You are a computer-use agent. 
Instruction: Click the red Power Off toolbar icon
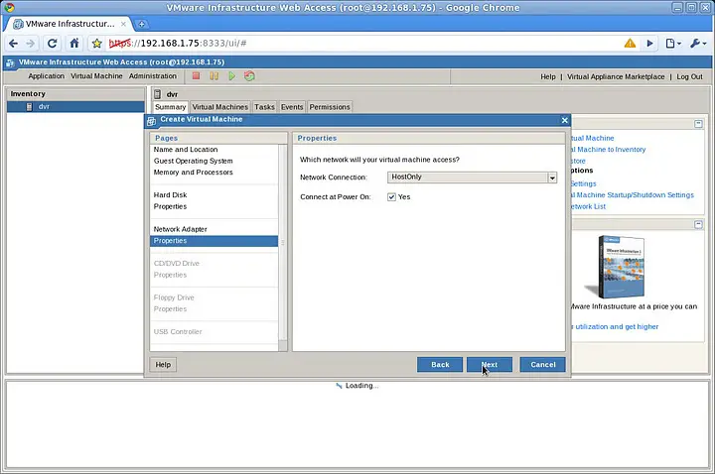point(196,76)
